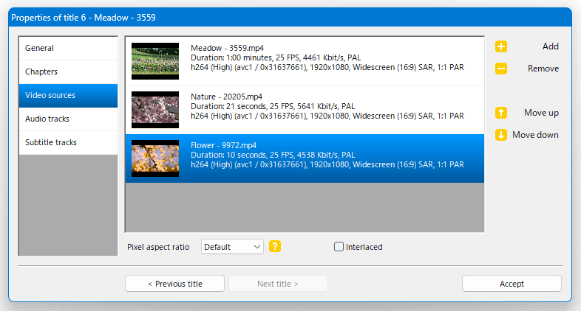Image resolution: width=581 pixels, height=311 pixels.
Task: Select the Nature - 20205.mp4 thumbnail
Action: [x=155, y=110]
